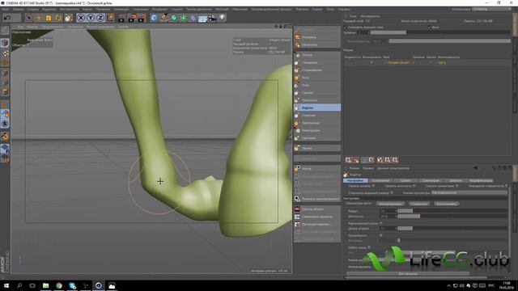Switch to Polygons mode in left sidebar

click(x=5, y=91)
